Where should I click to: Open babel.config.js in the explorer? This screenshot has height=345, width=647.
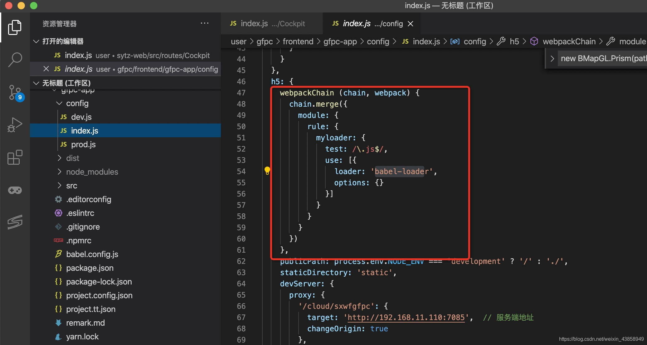92,254
